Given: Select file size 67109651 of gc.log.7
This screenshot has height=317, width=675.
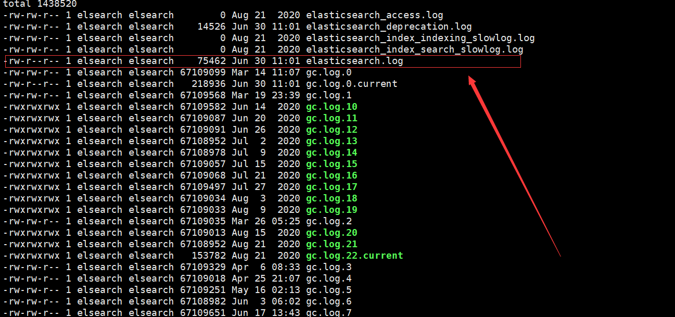Looking at the screenshot, I should point(203,312).
